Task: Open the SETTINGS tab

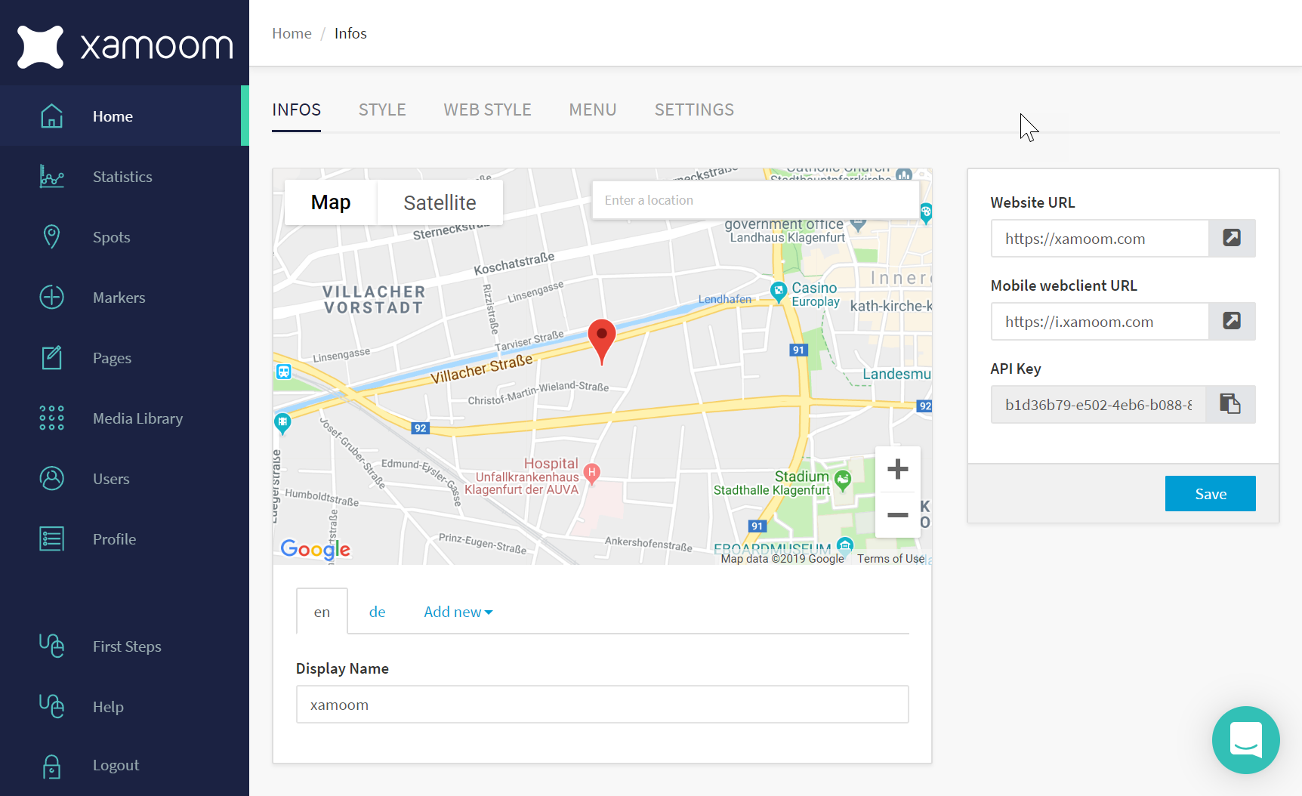Action: pos(694,110)
